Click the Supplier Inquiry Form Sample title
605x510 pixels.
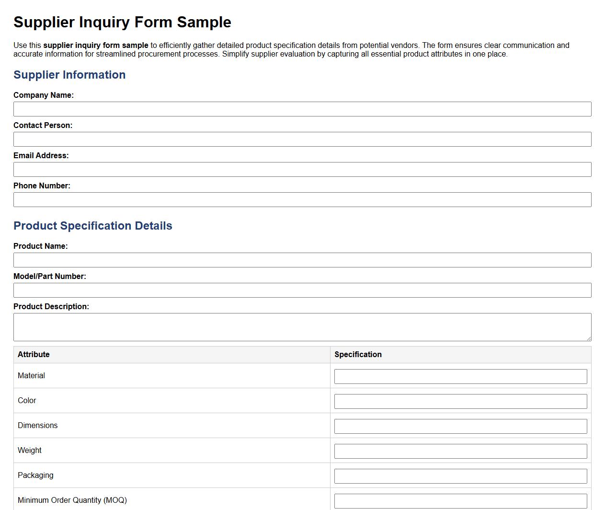(x=123, y=22)
